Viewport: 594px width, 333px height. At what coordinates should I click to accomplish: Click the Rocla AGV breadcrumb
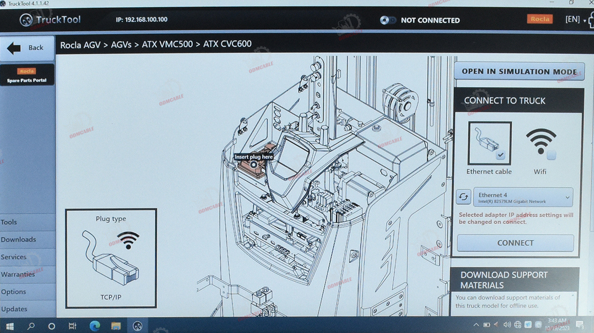80,45
